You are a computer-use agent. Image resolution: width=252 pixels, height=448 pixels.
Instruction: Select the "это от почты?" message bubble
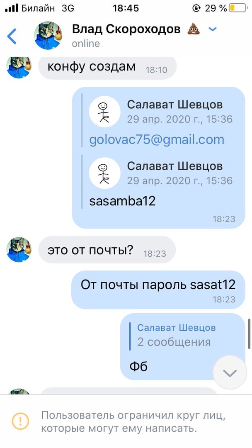[x=107, y=250]
